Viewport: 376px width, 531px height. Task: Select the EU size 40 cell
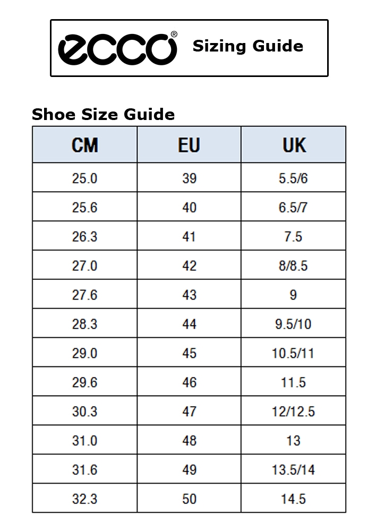point(189,207)
